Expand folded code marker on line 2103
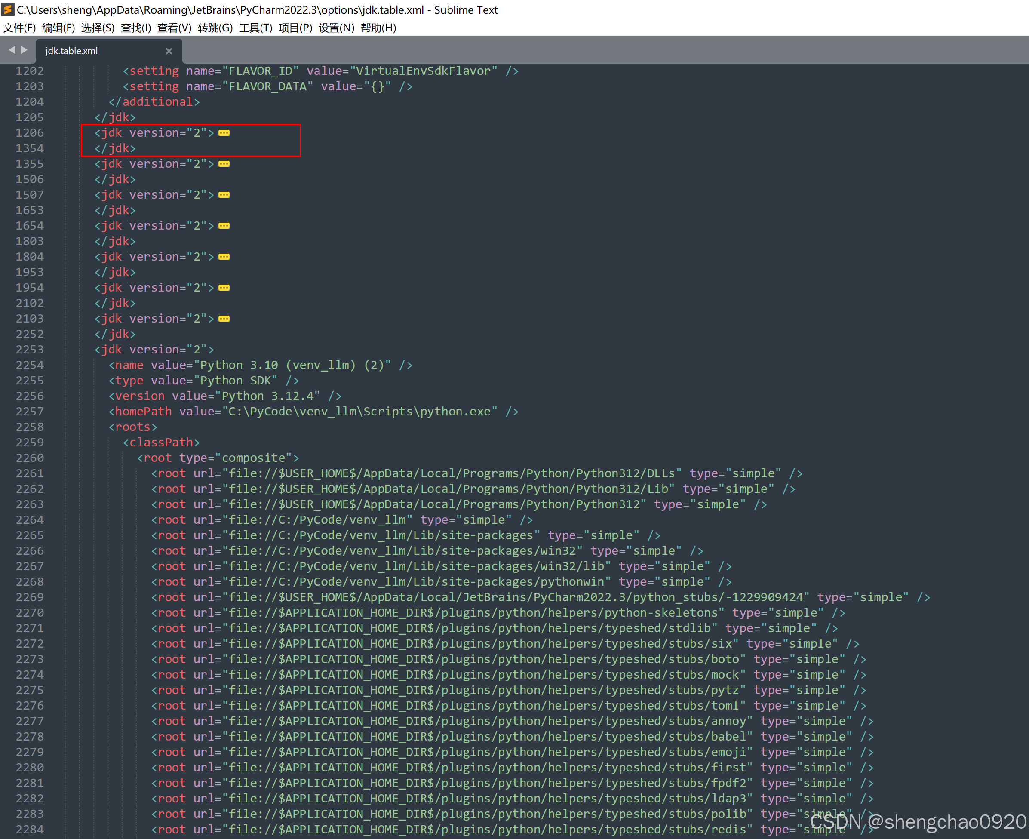Viewport: 1029px width, 839px height. coord(224,318)
